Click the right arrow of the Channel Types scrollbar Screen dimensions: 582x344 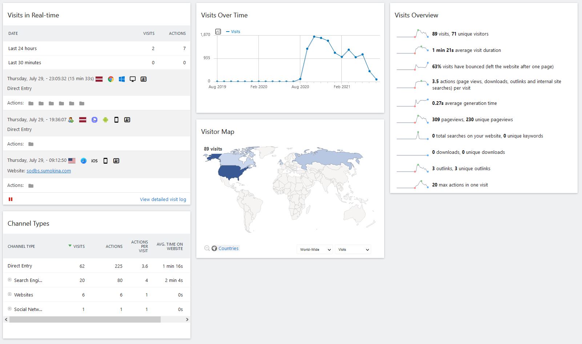pos(187,320)
